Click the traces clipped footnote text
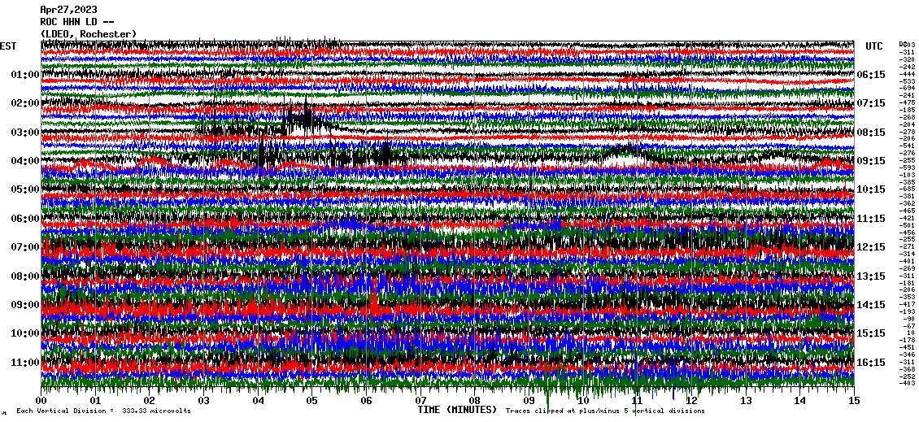Viewport: 919px width, 422px height. point(606,411)
